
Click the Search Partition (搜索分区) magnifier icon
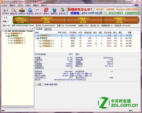tap(14, 10)
